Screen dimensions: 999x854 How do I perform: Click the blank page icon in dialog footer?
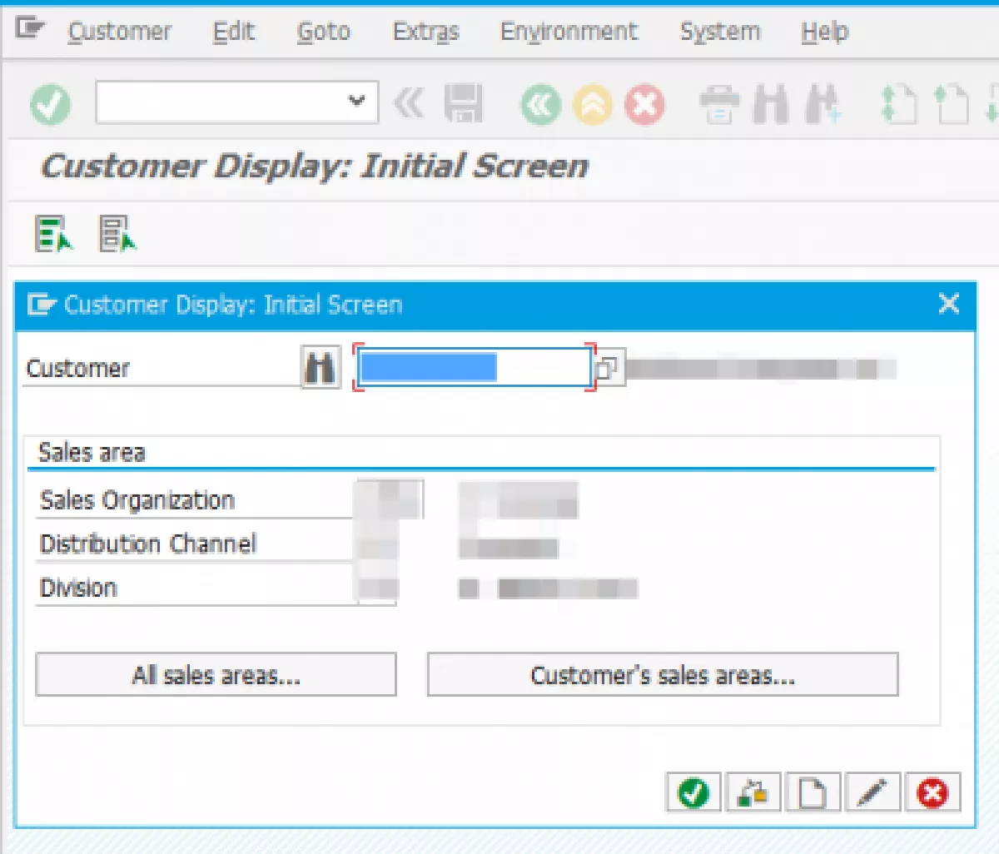point(813,792)
